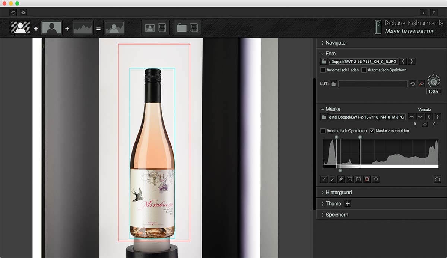
Task: Select the mask view with white silhouette
Action: tap(20, 28)
